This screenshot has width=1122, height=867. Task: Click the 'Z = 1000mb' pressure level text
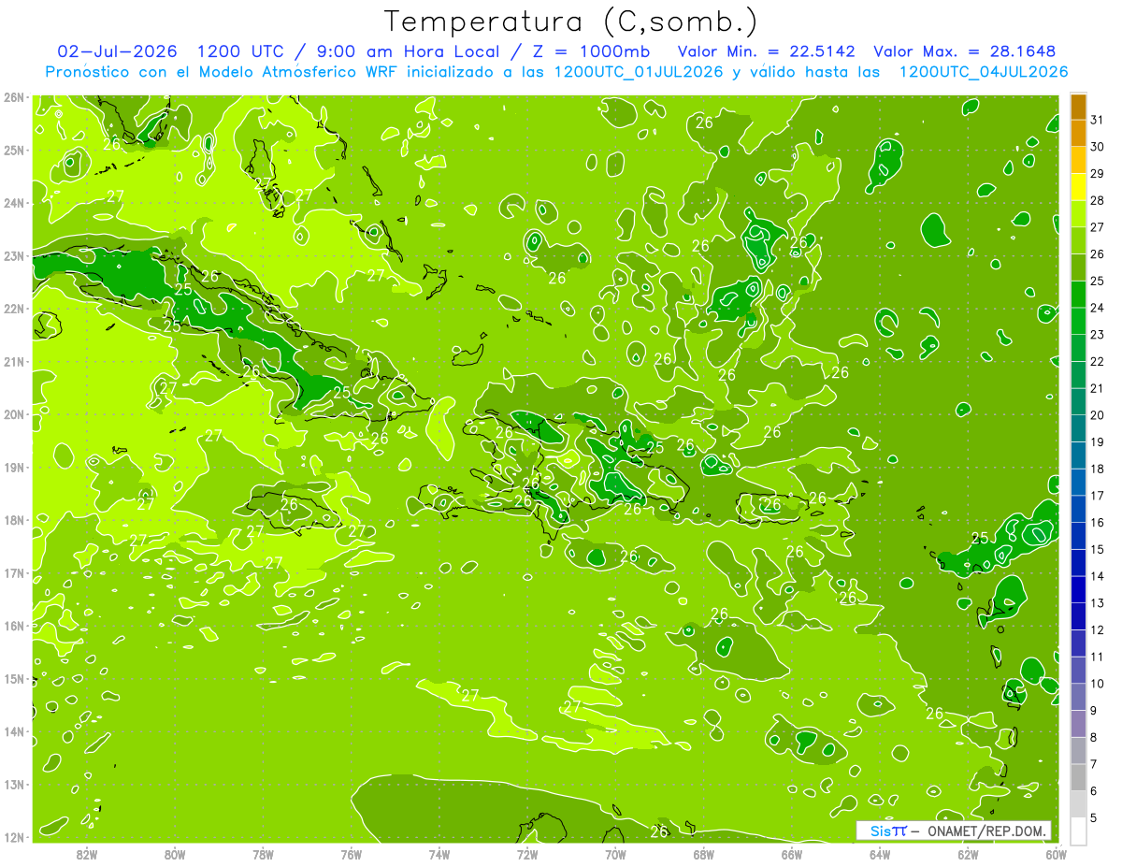tap(592, 51)
